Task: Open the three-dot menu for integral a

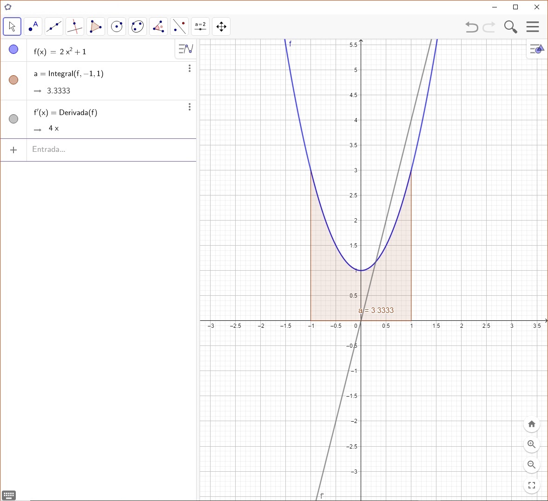Action: (190, 68)
